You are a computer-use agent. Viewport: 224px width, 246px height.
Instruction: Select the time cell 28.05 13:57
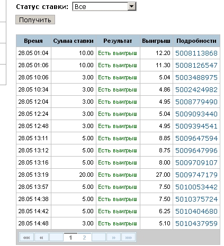tap(33, 187)
